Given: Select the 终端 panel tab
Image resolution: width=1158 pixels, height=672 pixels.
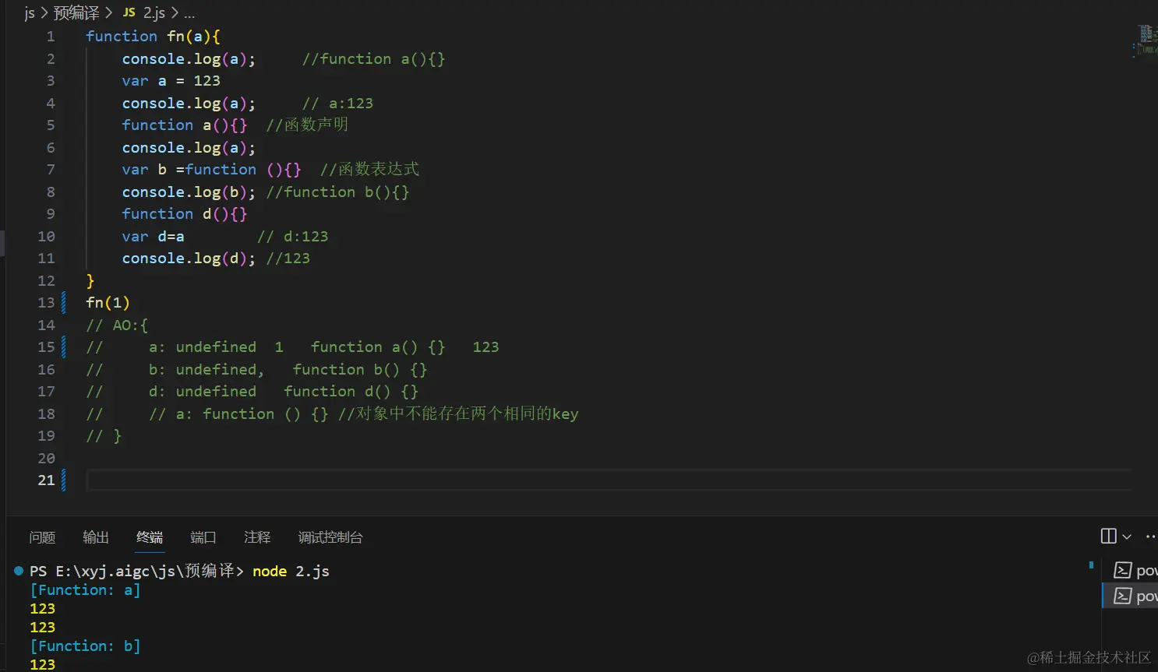Looking at the screenshot, I should [x=150, y=537].
